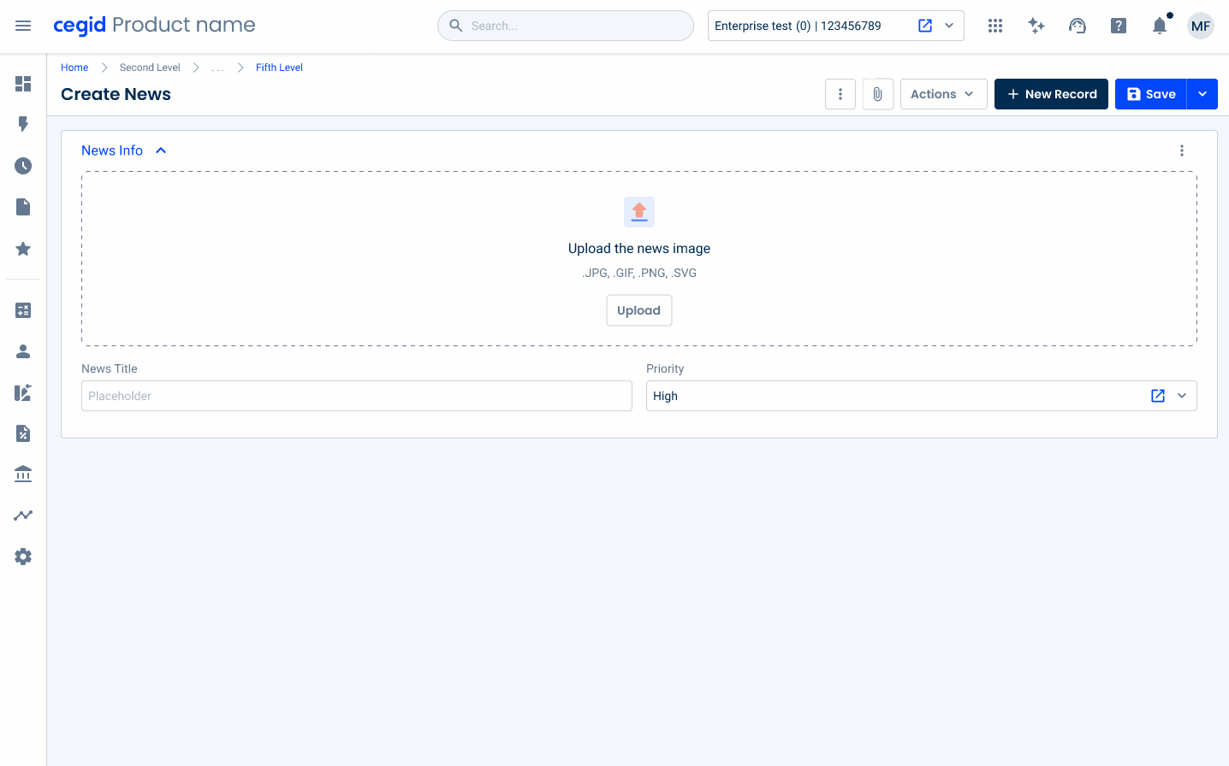Open the Save split-button arrow
The height and width of the screenshot is (766, 1229).
1202,94
